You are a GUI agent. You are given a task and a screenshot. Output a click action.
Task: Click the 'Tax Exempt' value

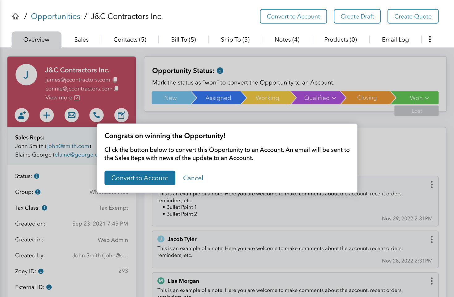point(113,208)
